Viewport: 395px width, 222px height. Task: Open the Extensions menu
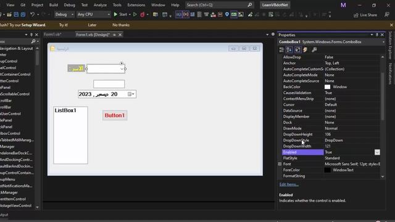136,5
